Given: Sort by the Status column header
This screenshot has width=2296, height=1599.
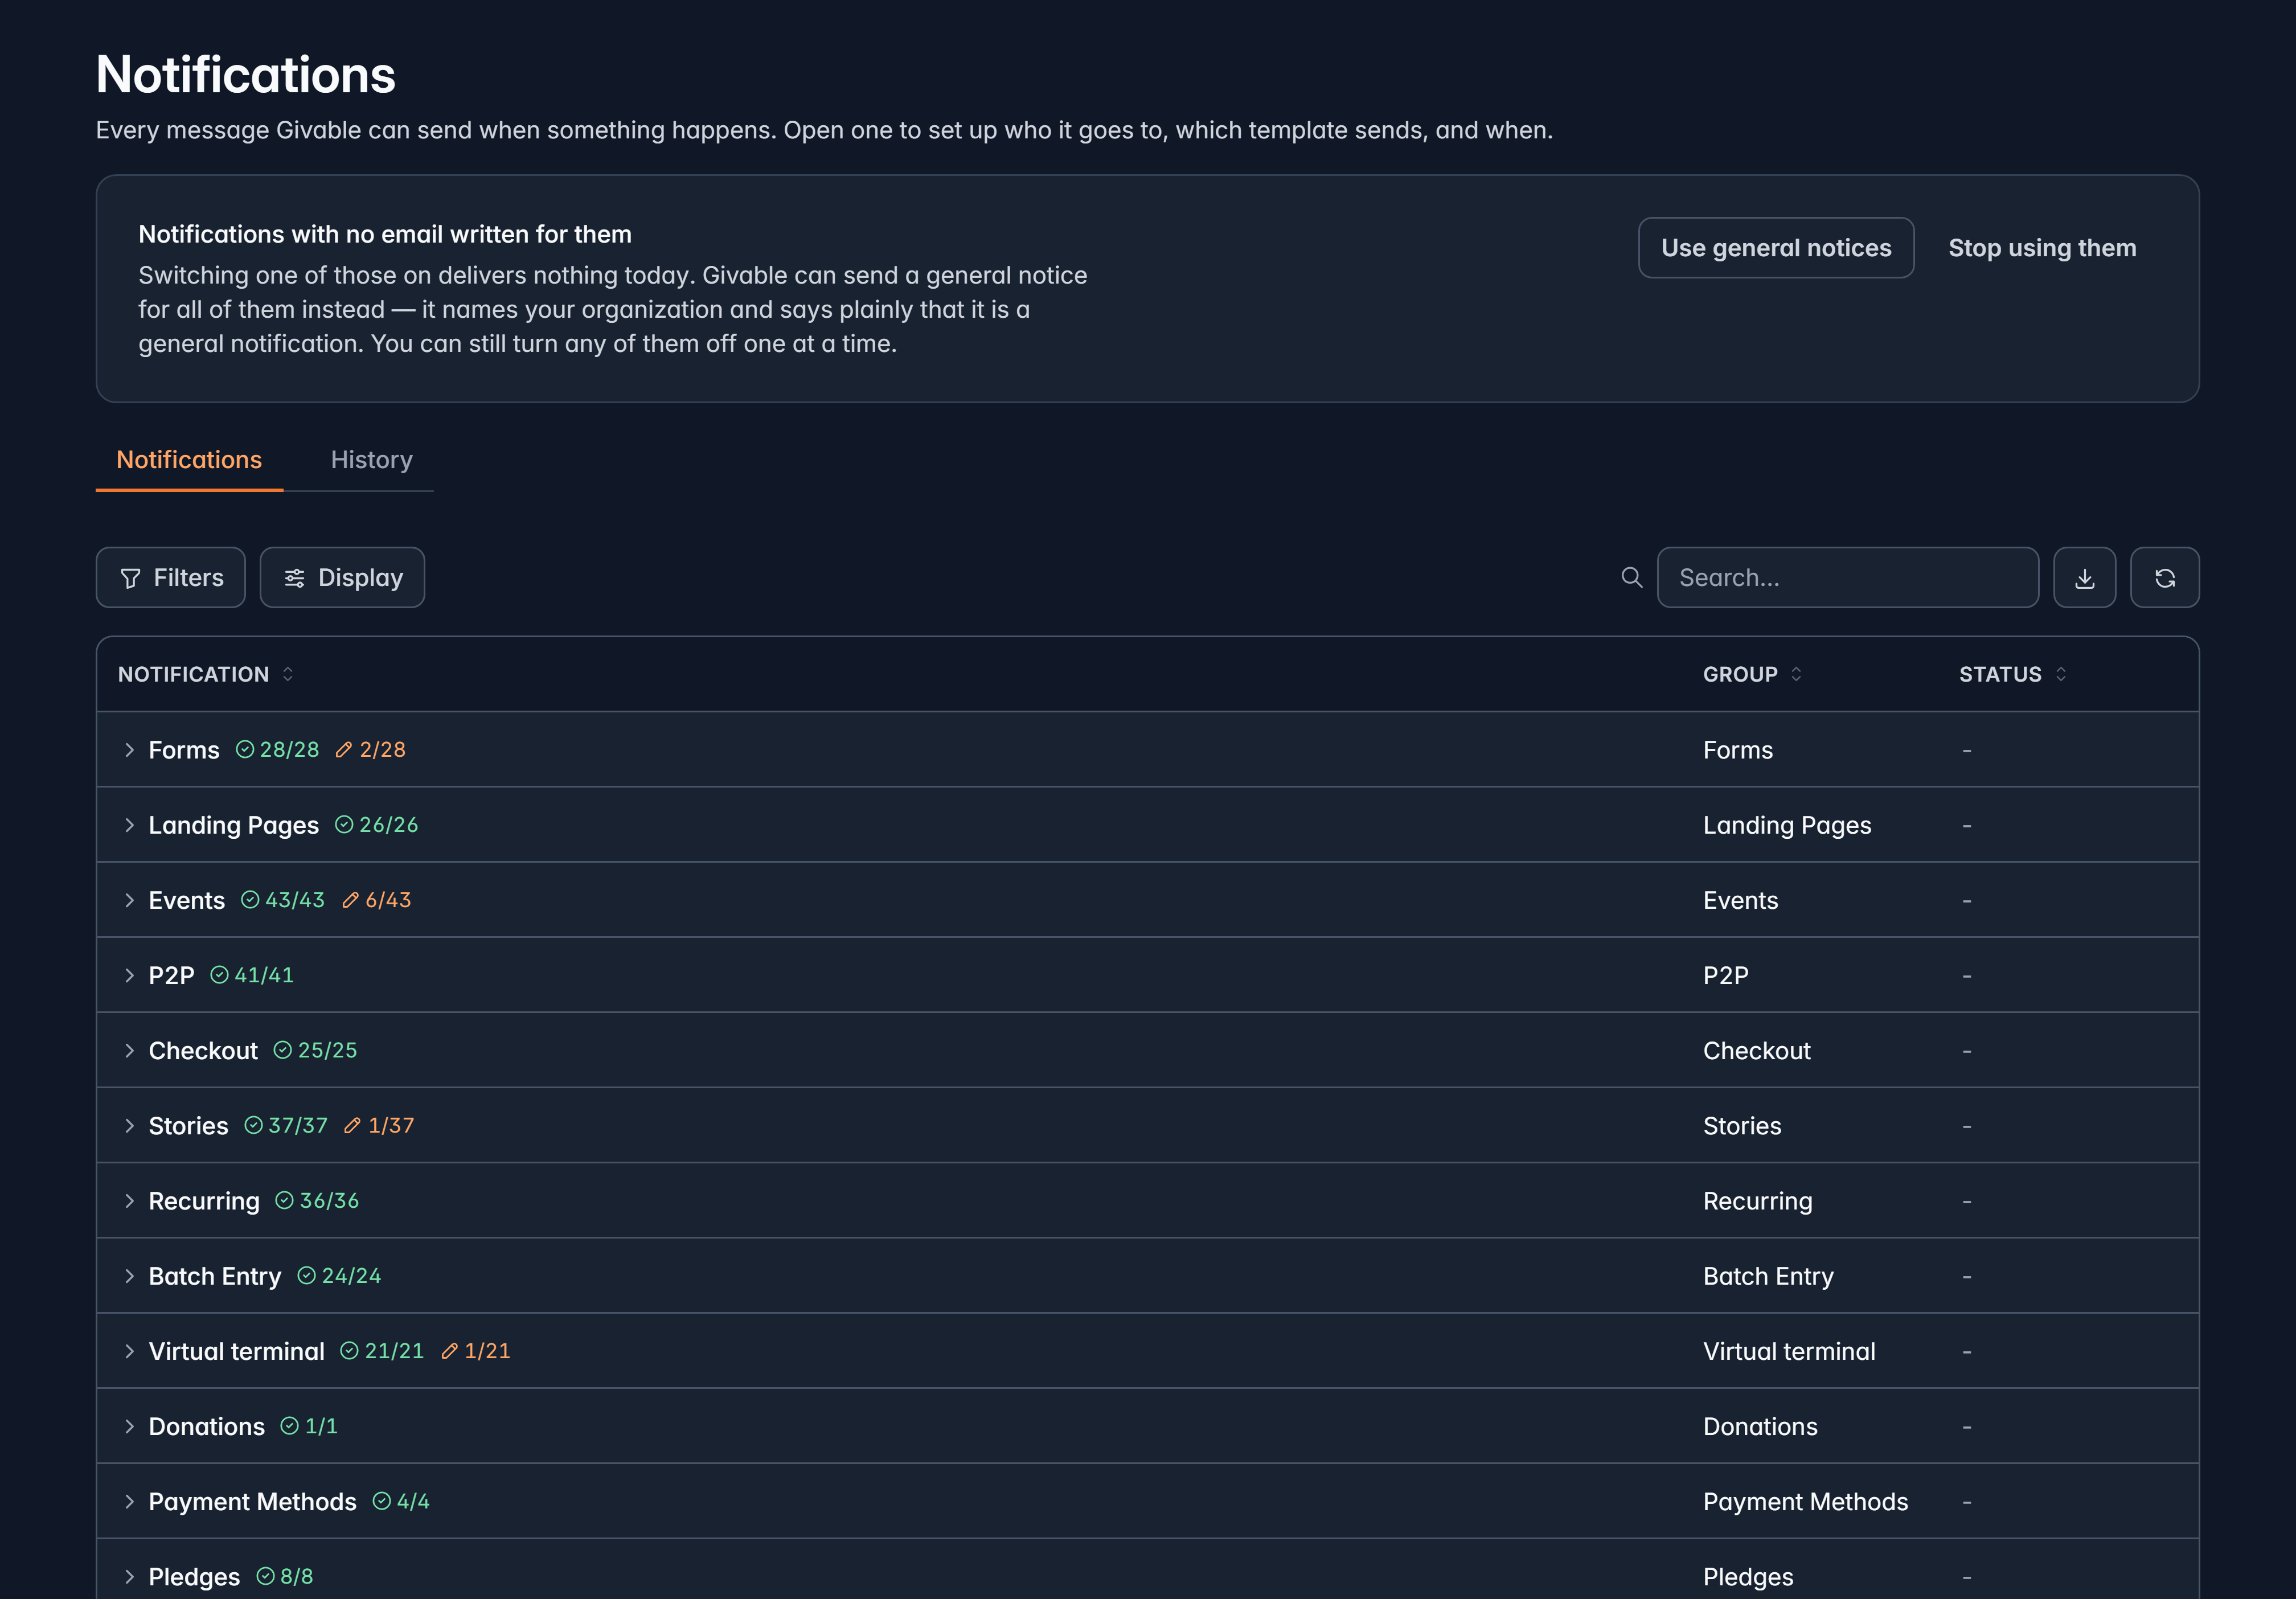Looking at the screenshot, I should tap(2012, 674).
